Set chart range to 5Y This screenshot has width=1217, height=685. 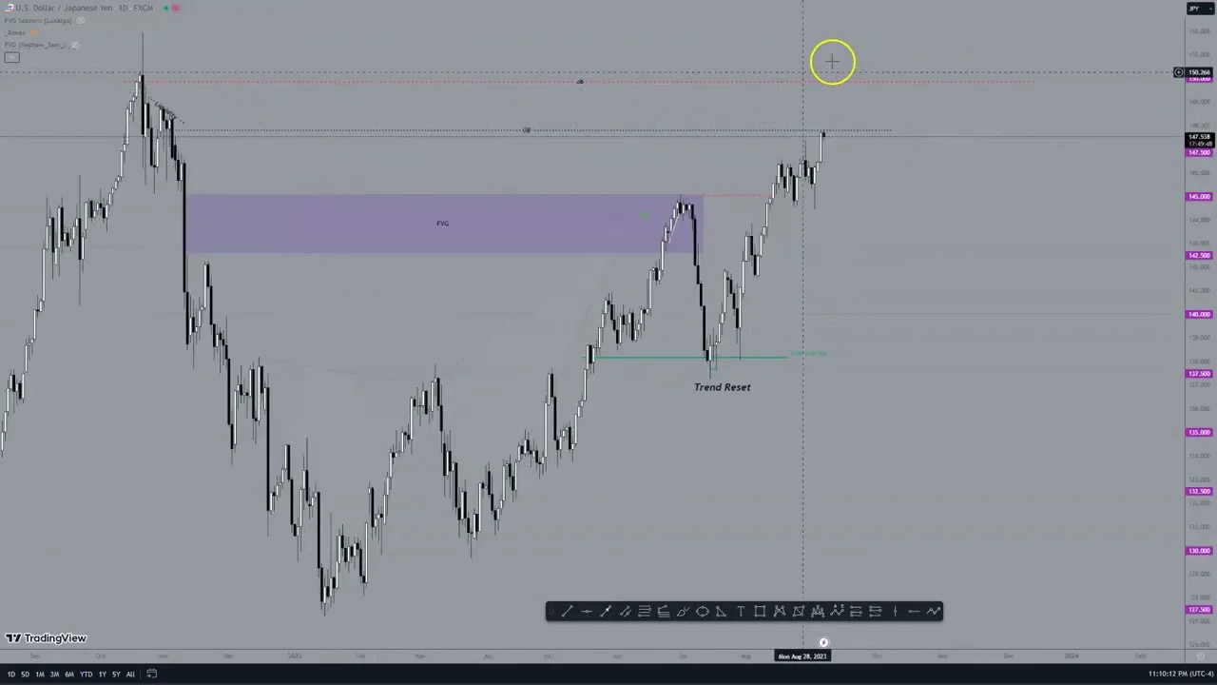point(116,675)
